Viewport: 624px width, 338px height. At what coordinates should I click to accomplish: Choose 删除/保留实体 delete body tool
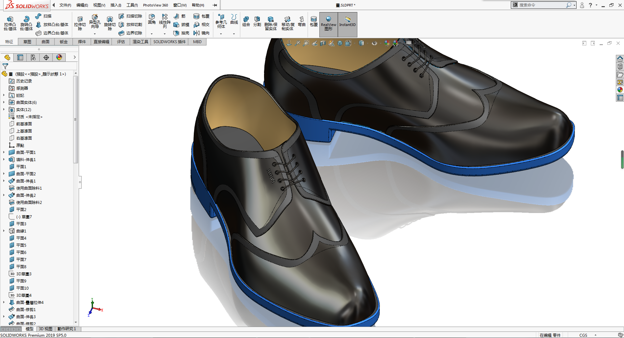click(x=271, y=23)
